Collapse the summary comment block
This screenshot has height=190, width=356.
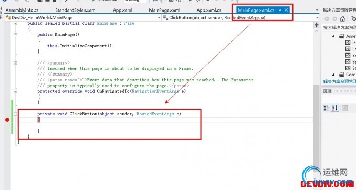coord(15,63)
